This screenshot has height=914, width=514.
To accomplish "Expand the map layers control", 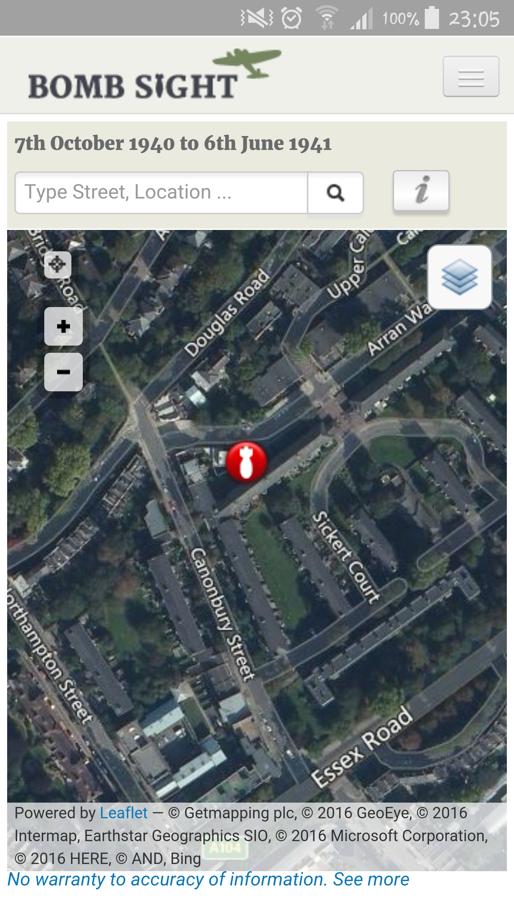I will point(460,277).
